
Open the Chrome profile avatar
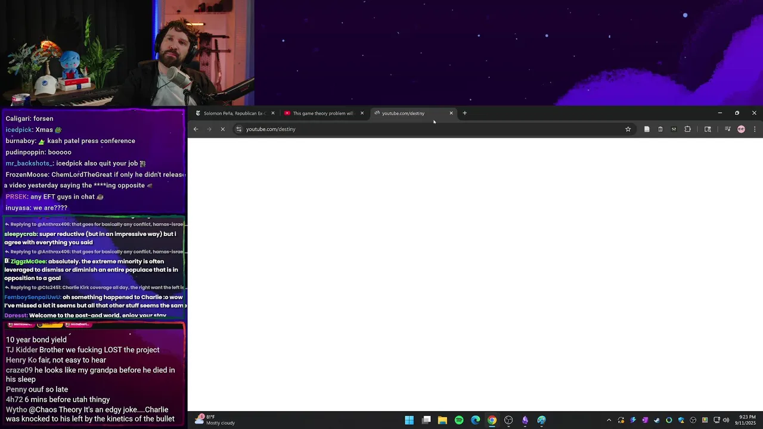[x=741, y=129]
